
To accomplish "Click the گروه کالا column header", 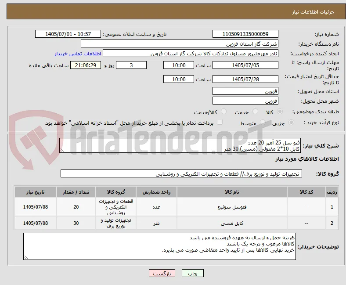I will pos(116,192).
